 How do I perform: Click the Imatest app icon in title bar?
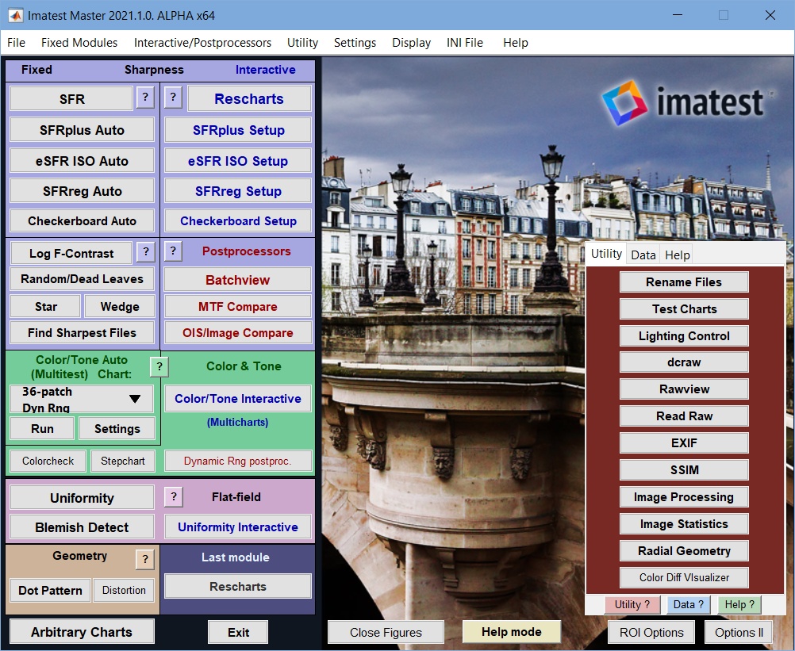click(x=16, y=16)
